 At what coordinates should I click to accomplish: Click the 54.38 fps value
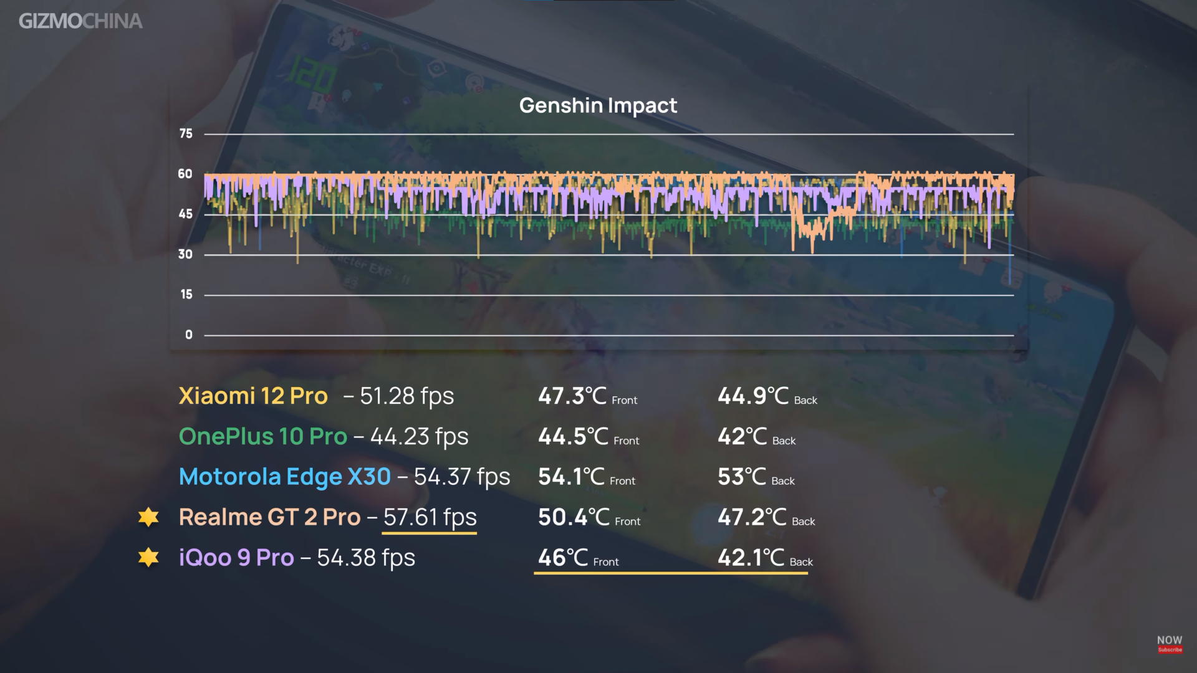[366, 558]
